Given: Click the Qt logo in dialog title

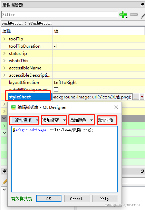Looking at the screenshot, I should pos(13,107).
